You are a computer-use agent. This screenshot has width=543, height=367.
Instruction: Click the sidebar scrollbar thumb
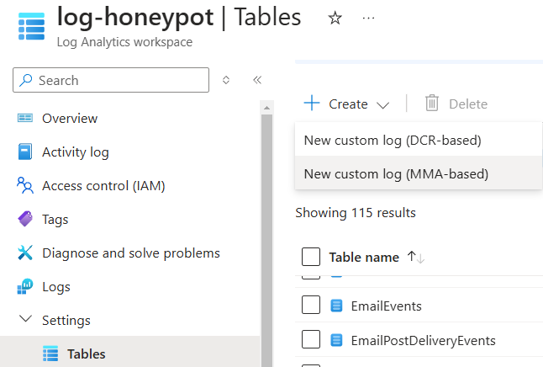[266, 240]
